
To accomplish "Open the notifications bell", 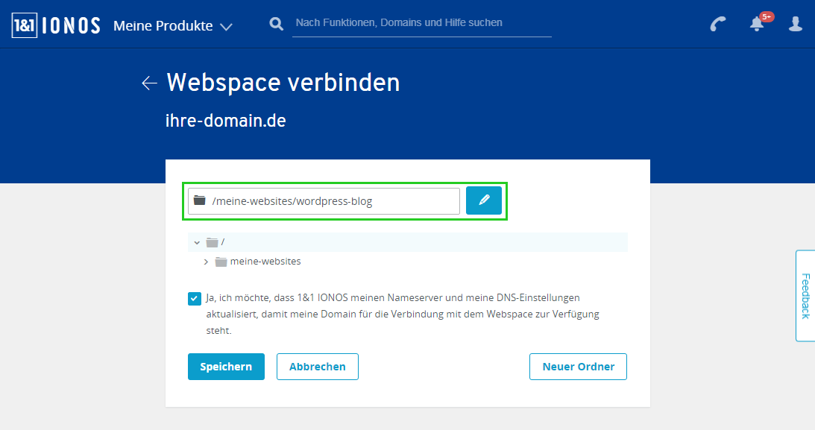I will point(758,24).
